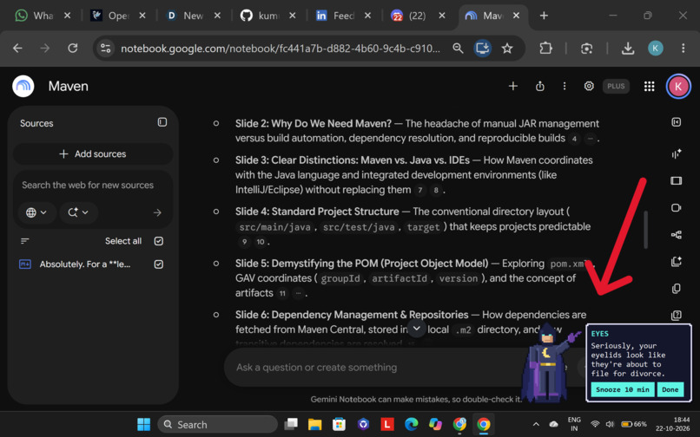Open NotebookLM settings gear
The height and width of the screenshot is (437, 700).
(x=589, y=86)
